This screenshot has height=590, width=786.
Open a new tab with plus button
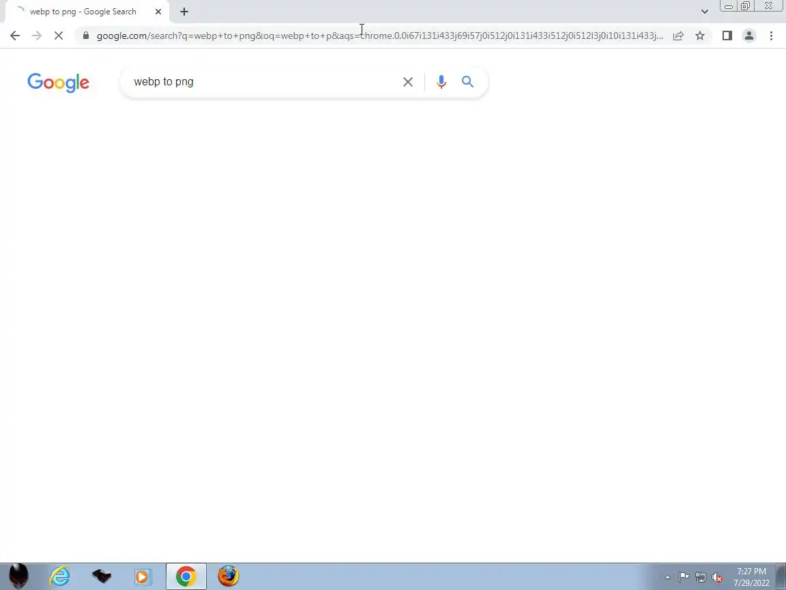(x=184, y=12)
